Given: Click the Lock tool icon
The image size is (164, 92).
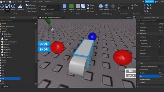Looking at the screenshot, I should pos(88,8).
